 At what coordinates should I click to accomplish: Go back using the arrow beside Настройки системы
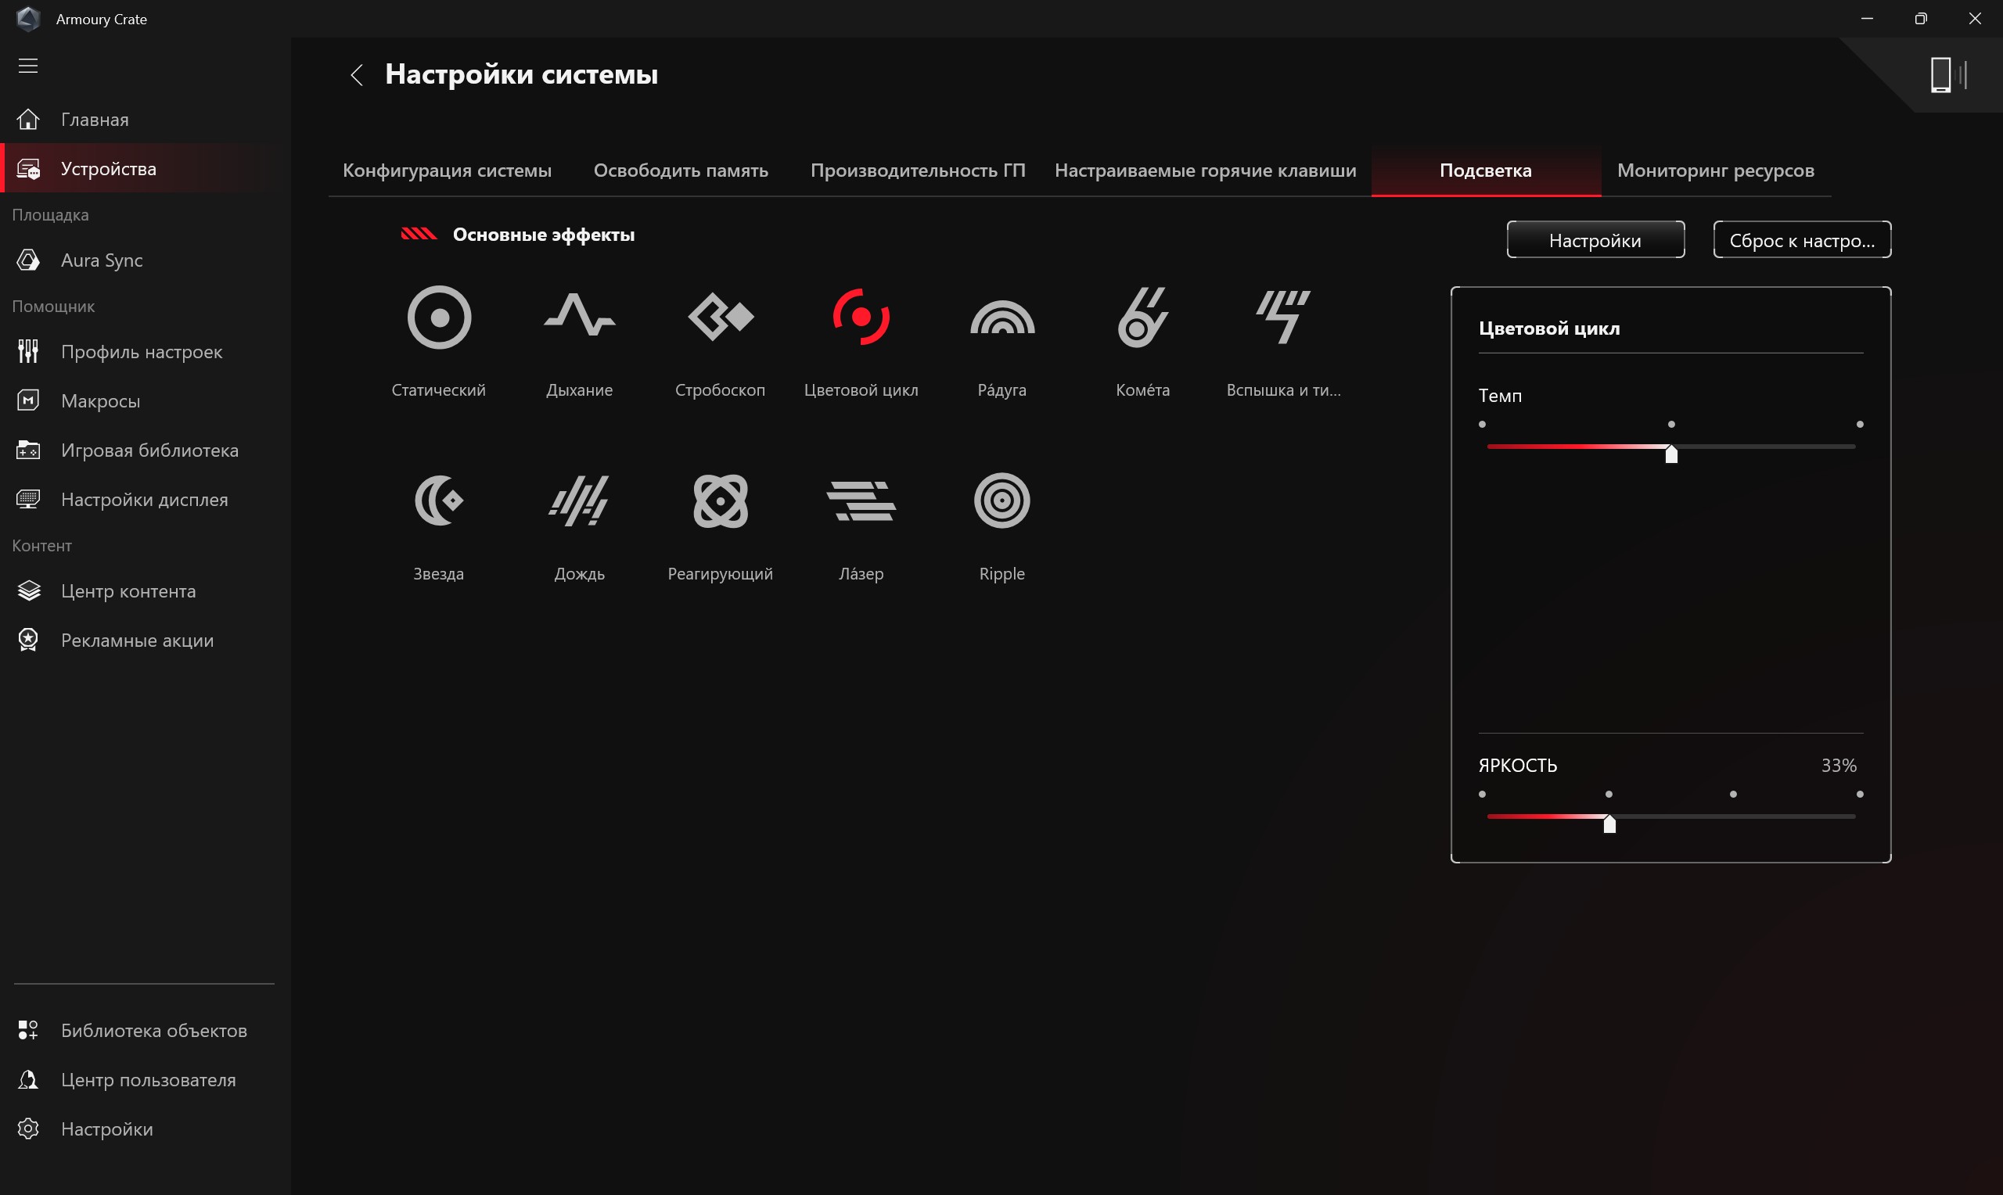pyautogui.click(x=357, y=75)
